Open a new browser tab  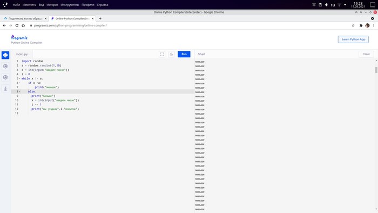pos(100,18)
